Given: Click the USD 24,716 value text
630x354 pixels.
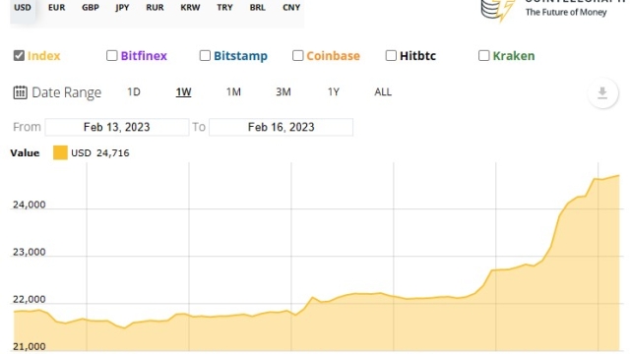Looking at the screenshot, I should (x=100, y=153).
